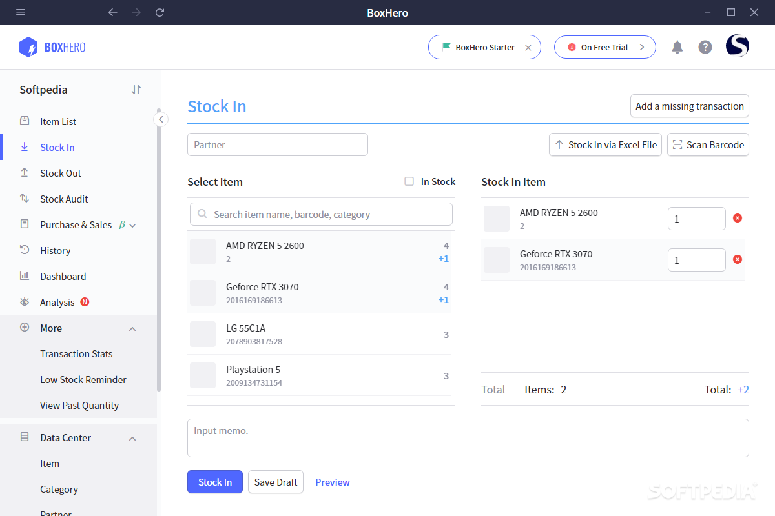Click the Analysis eye icon

point(25,302)
